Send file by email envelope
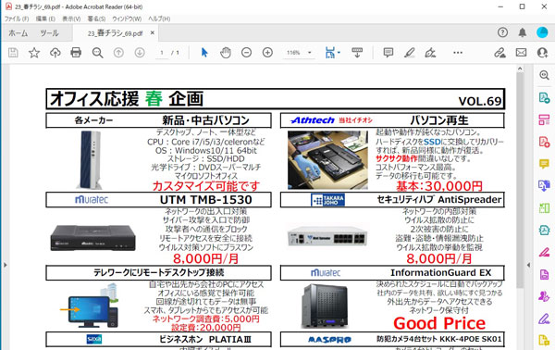The image size is (555, 350). [x=521, y=53]
